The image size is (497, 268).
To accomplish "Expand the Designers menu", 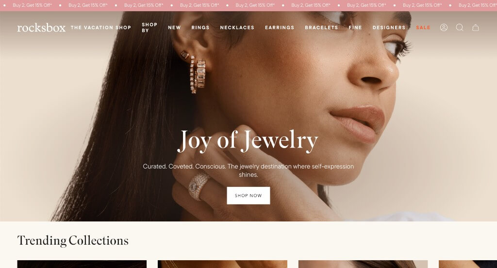I will [x=389, y=28].
